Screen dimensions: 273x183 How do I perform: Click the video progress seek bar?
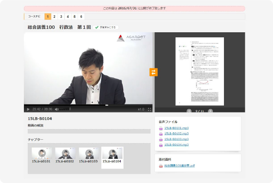coord(85,105)
